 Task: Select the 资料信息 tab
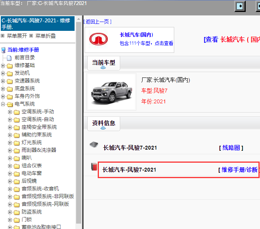click(104, 124)
